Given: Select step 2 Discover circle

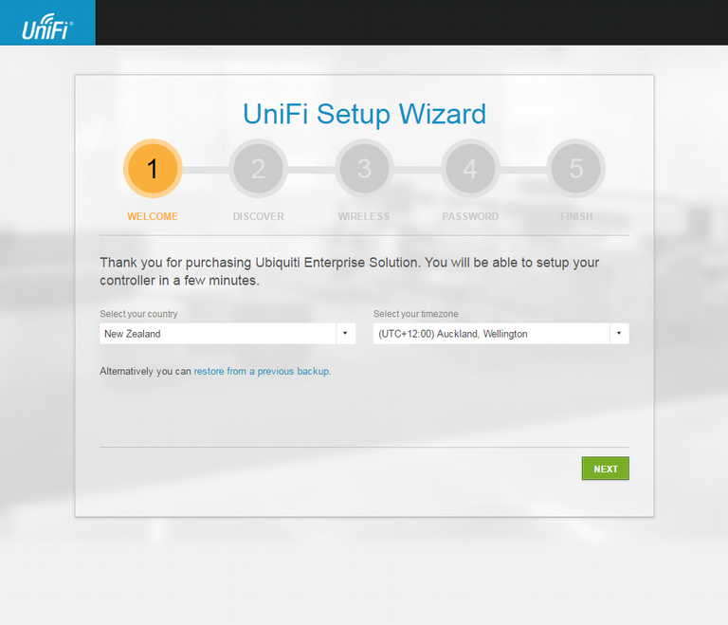Looking at the screenshot, I should (x=258, y=168).
